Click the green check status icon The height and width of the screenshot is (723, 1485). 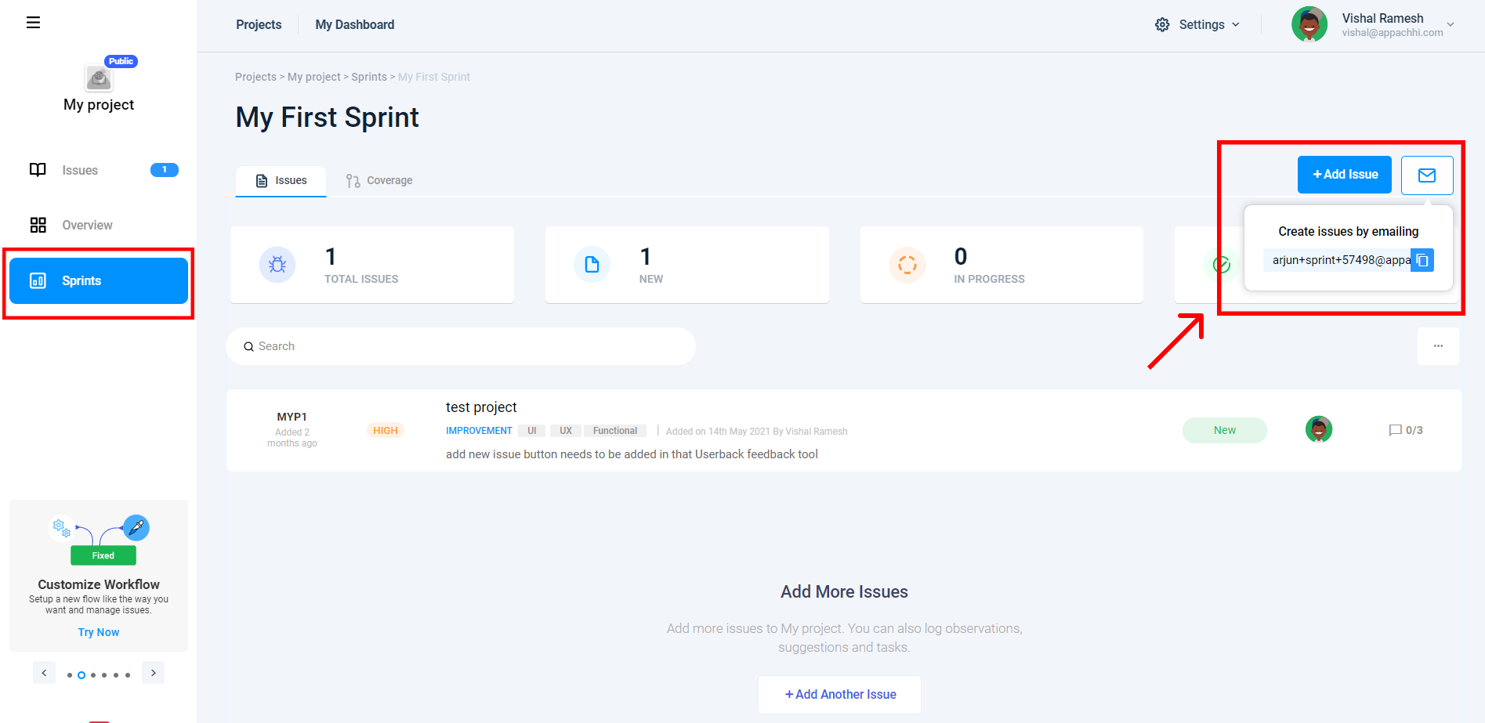pyautogui.click(x=1221, y=265)
